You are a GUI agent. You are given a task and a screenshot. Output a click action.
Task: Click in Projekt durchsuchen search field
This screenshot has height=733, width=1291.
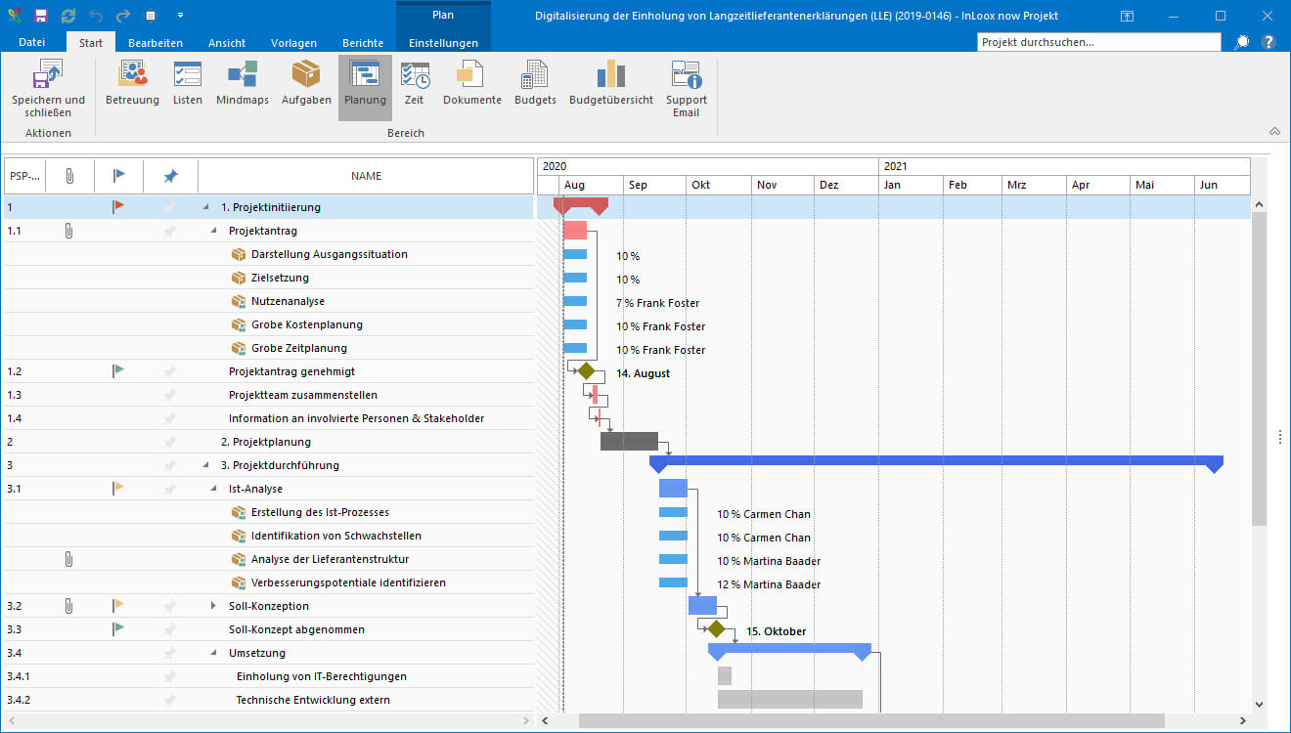pyautogui.click(x=1099, y=42)
